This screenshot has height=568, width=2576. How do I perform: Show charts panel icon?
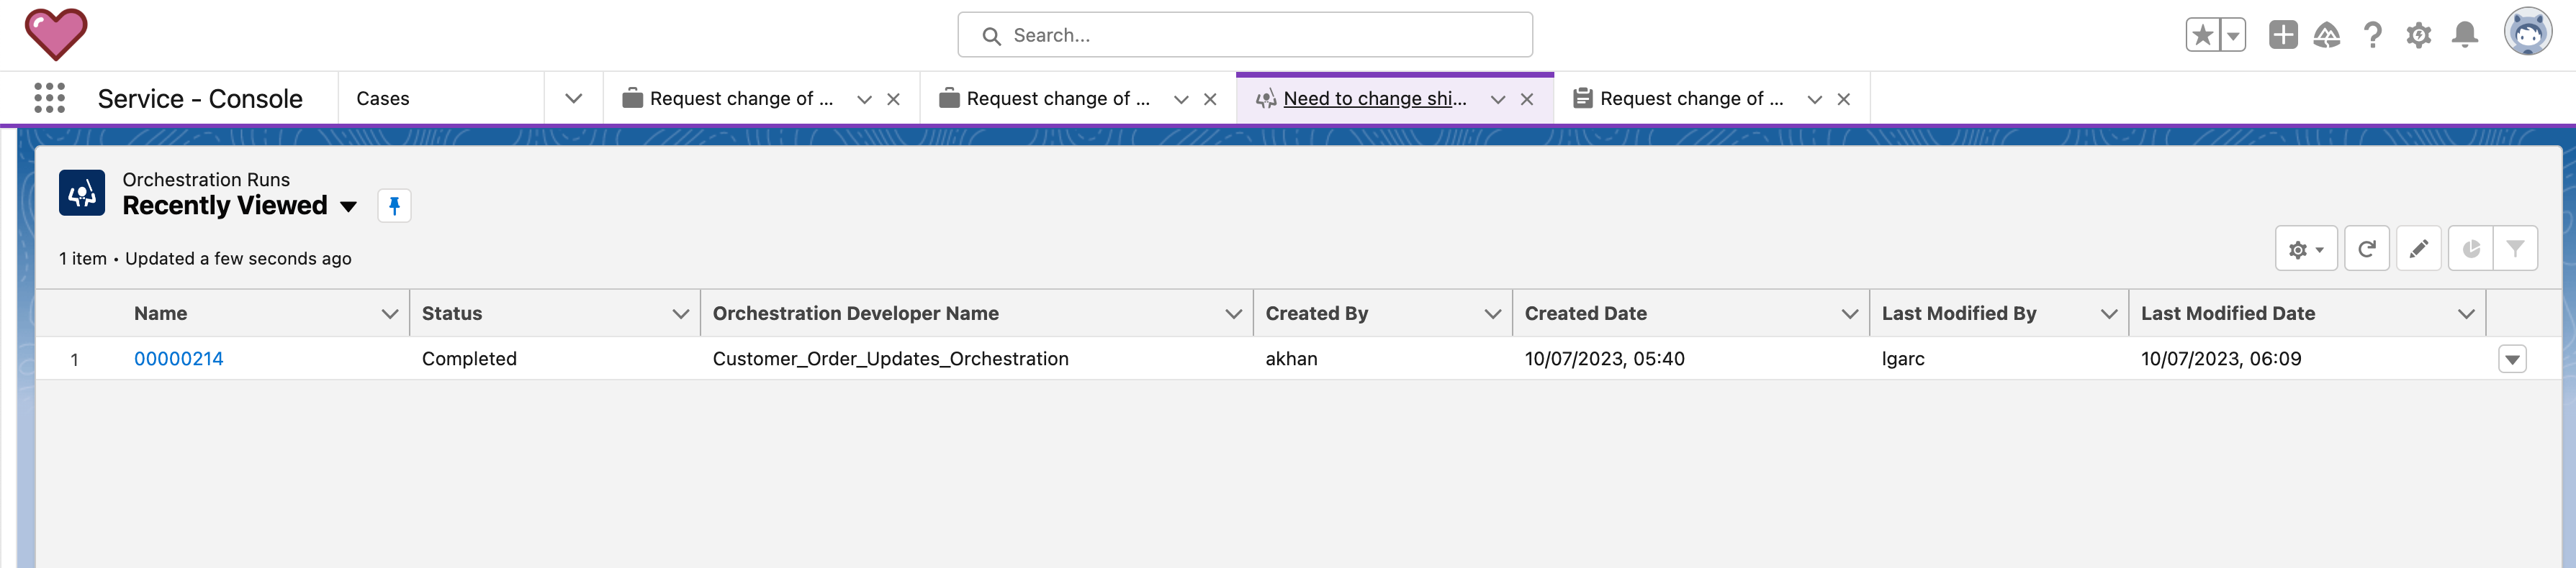[x=2471, y=249]
